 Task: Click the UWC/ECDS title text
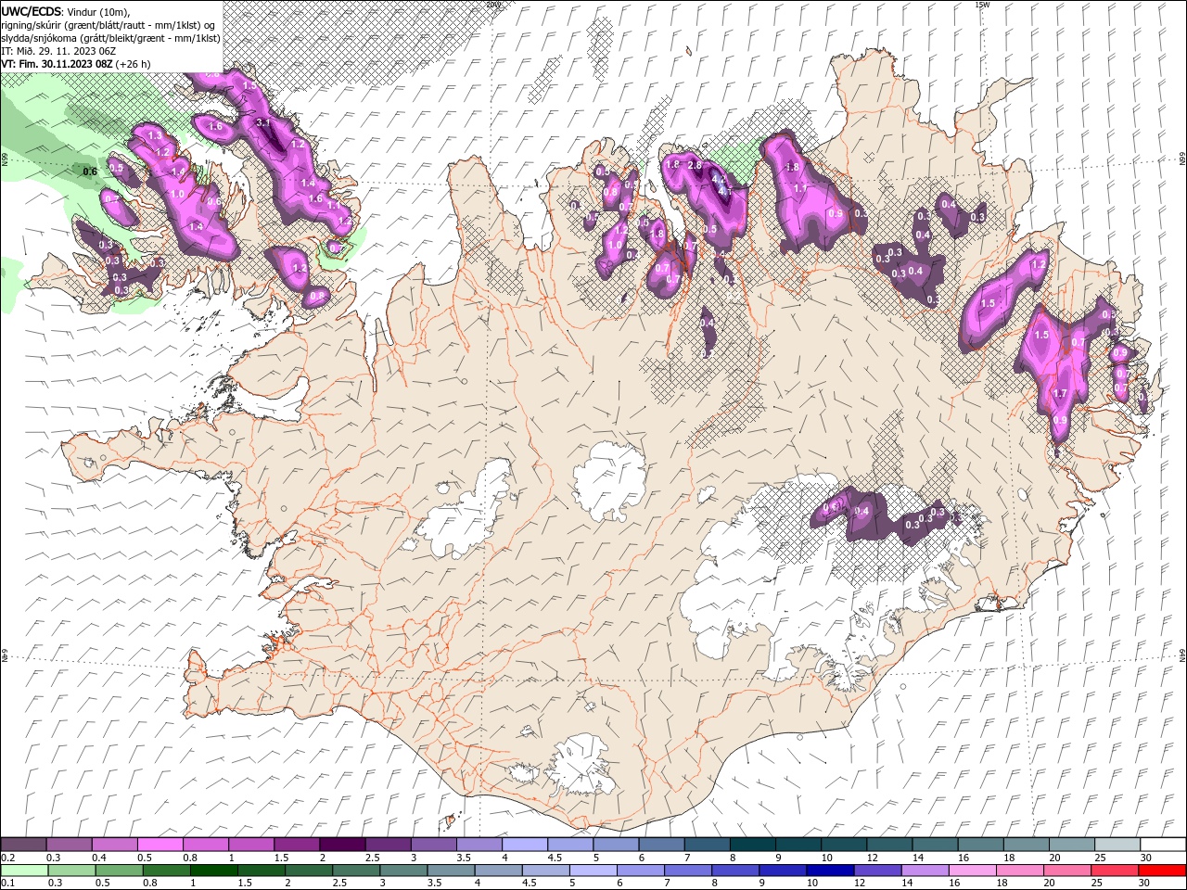[32, 10]
